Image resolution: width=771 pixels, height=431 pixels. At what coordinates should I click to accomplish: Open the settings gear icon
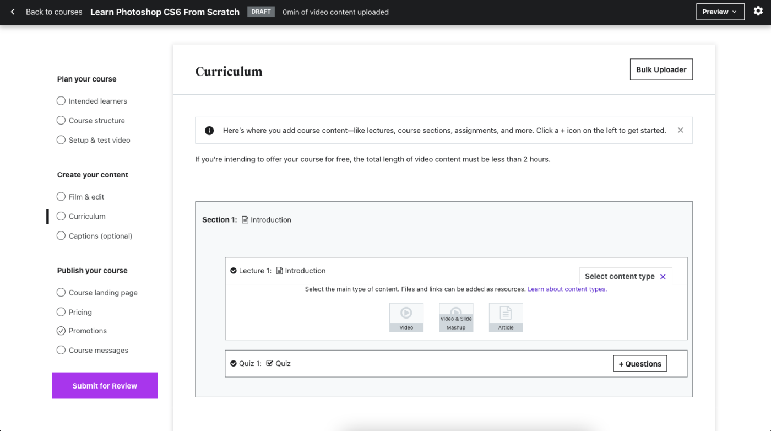tap(758, 12)
